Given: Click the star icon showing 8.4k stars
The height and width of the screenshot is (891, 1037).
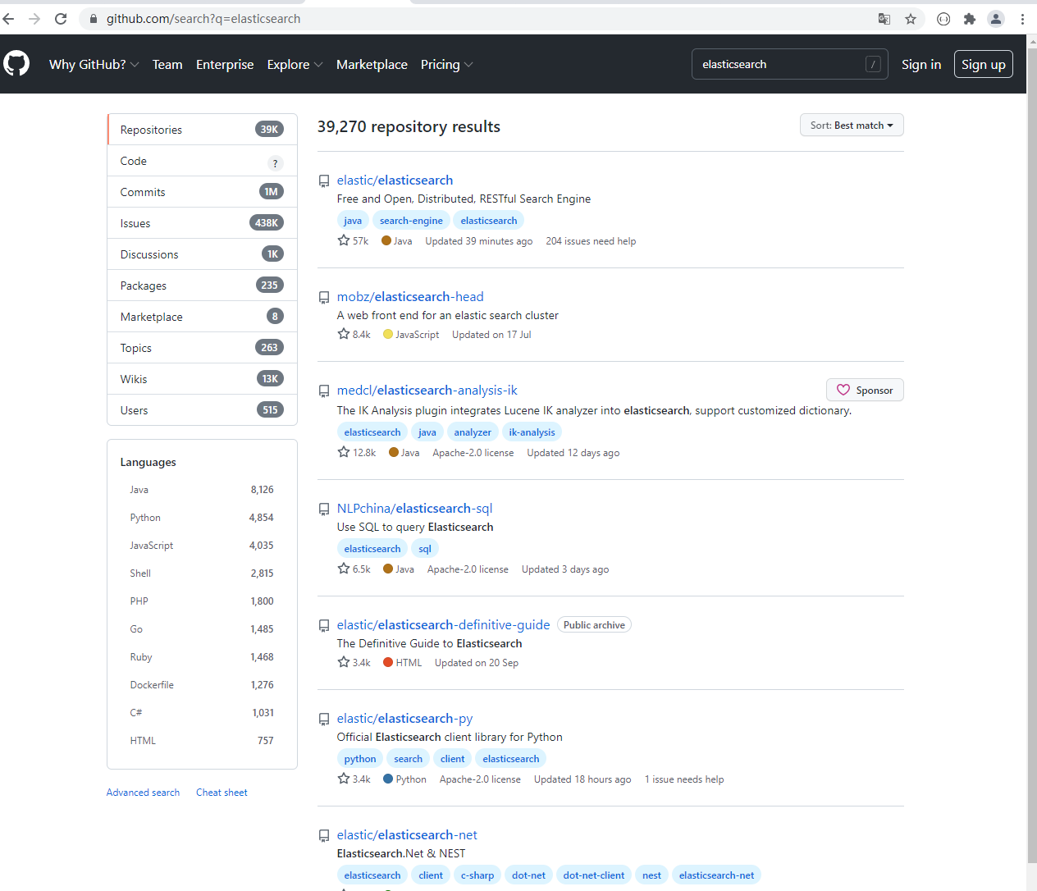Looking at the screenshot, I should 344,334.
